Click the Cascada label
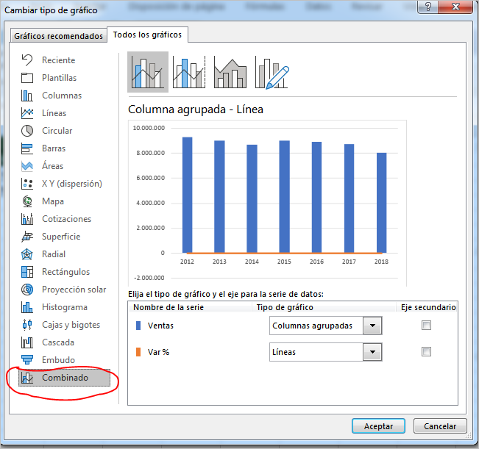The image size is (479, 449). coord(58,342)
